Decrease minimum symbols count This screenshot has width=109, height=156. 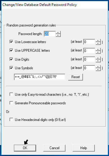(x=98, y=69)
